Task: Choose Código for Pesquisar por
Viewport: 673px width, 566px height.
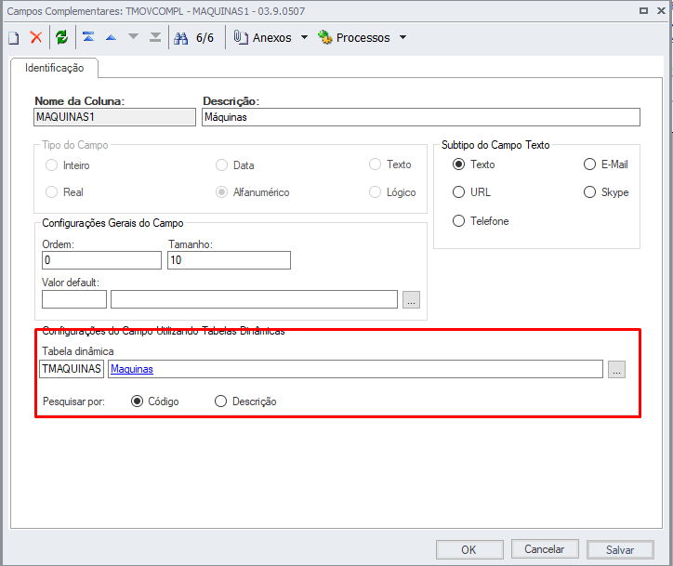Action: point(137,401)
